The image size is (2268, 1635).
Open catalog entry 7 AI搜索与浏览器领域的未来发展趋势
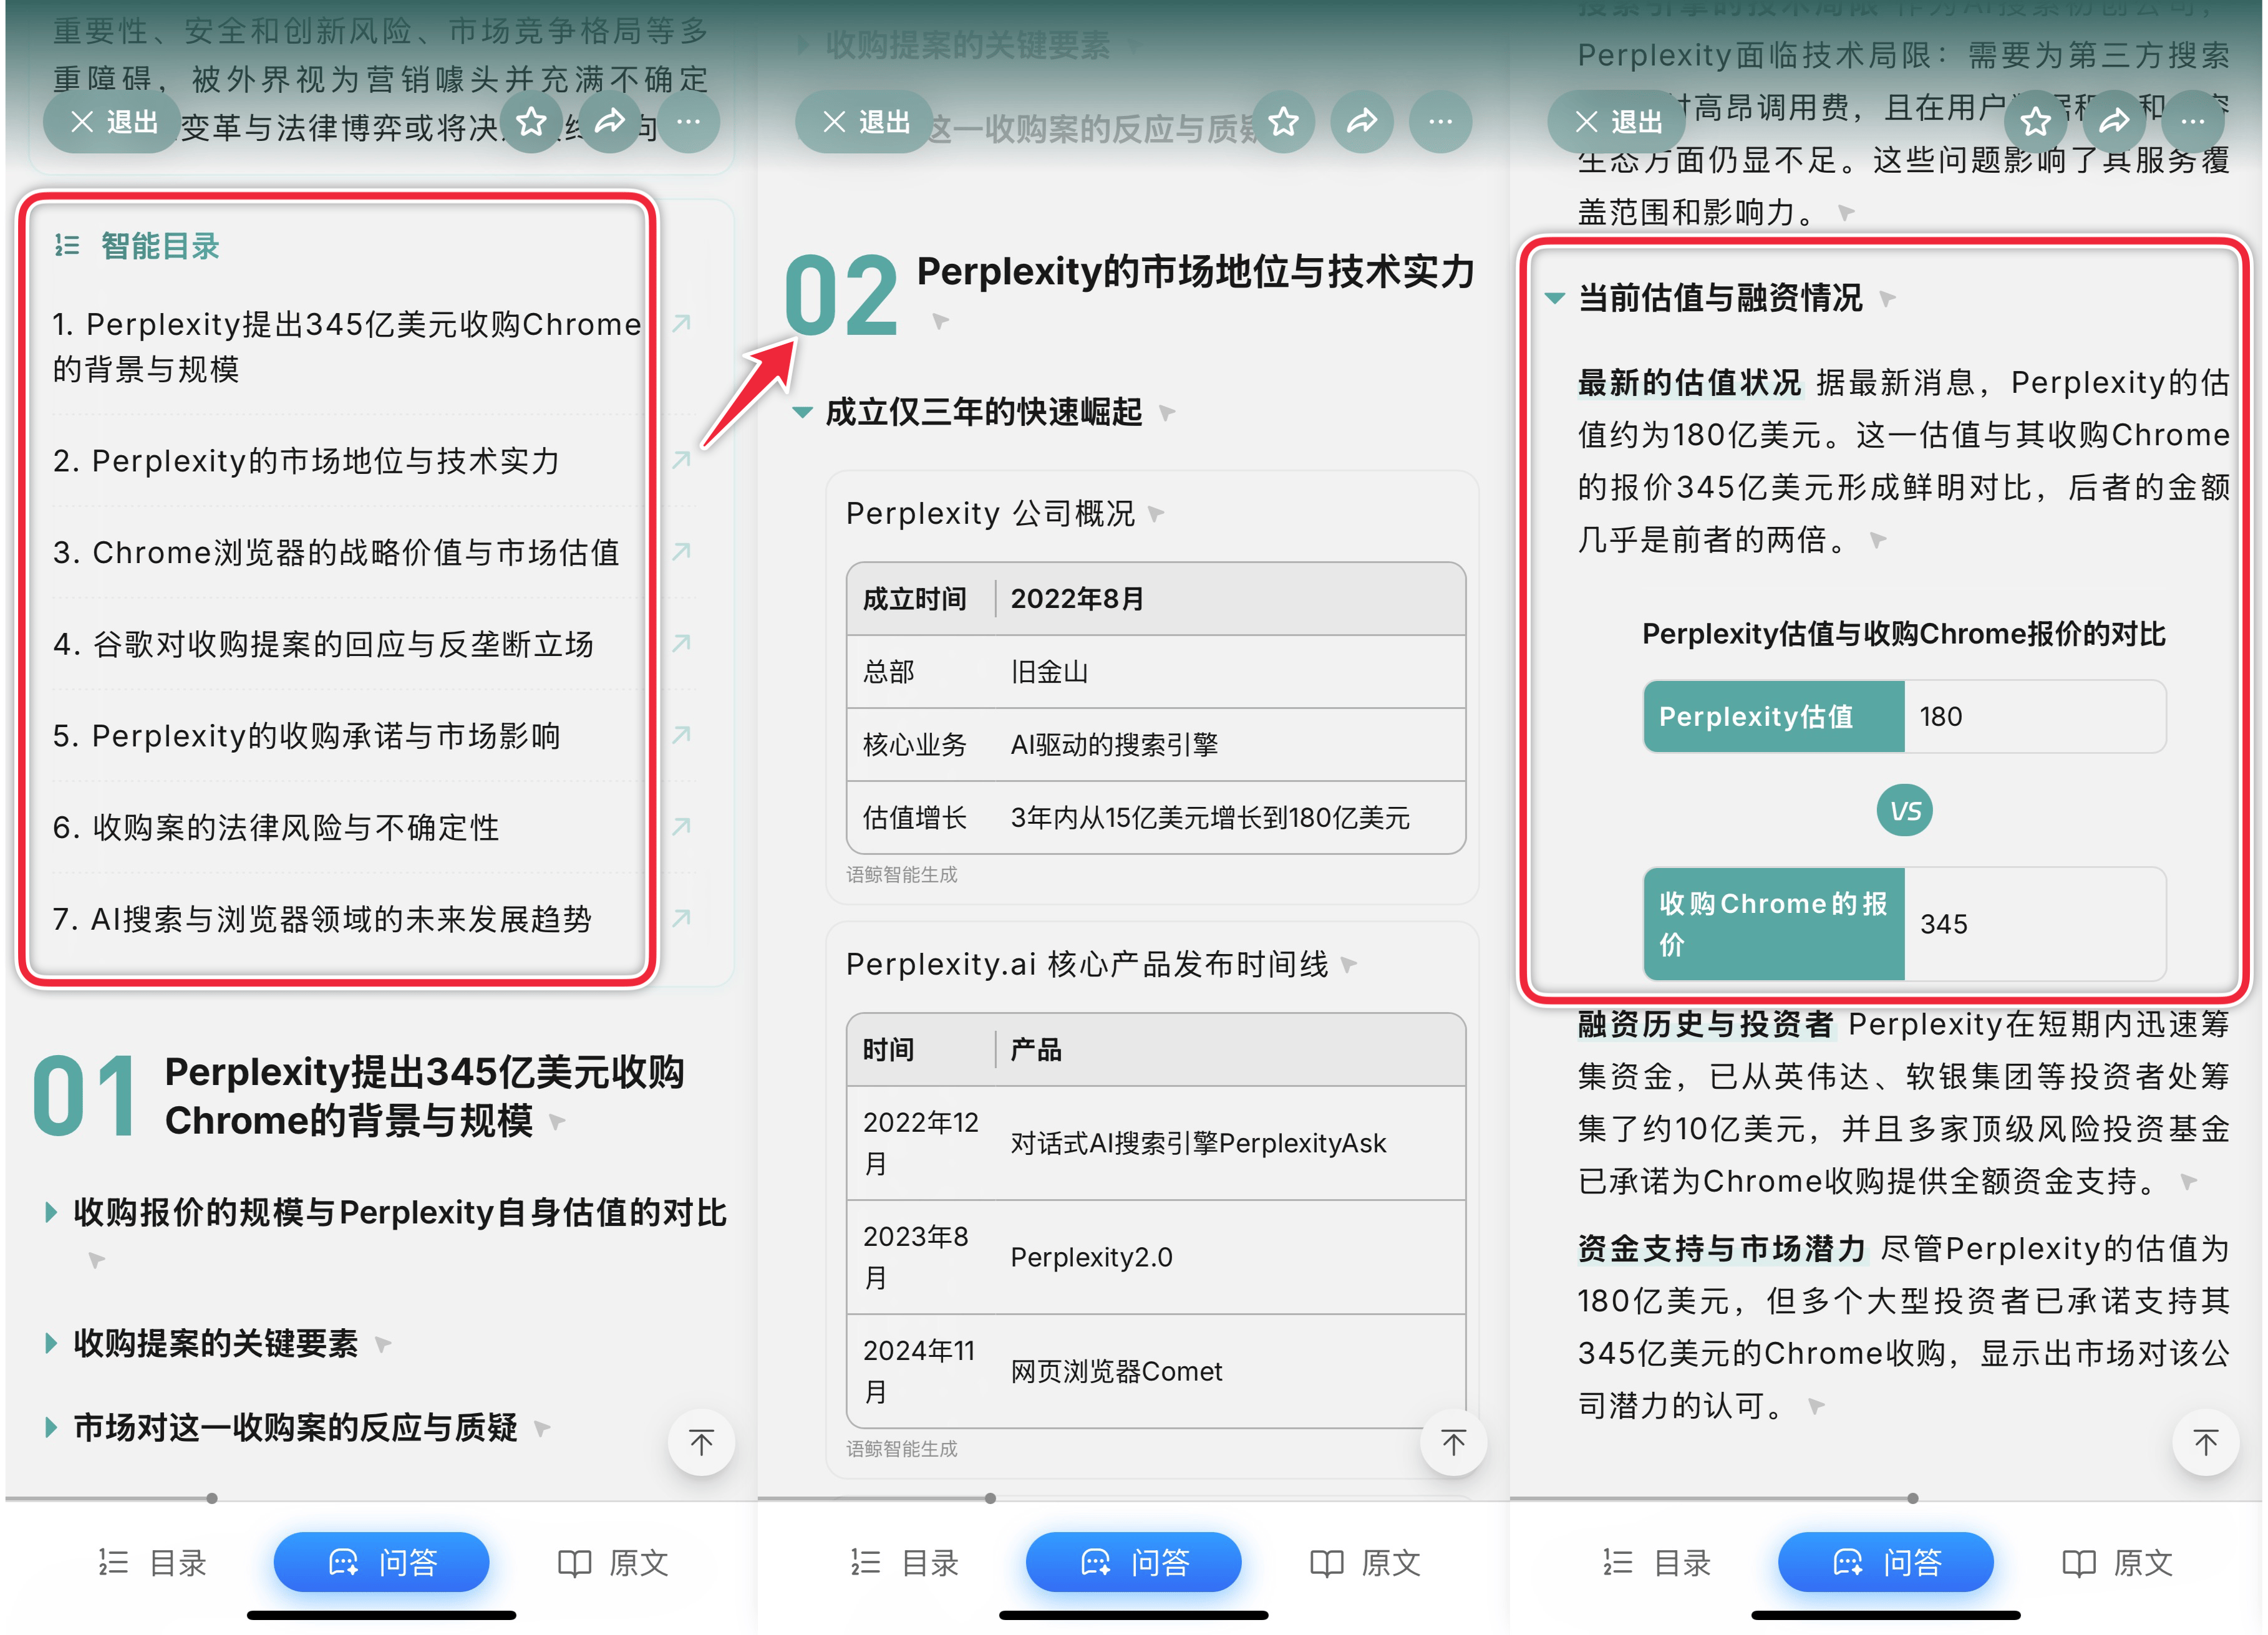click(322, 919)
